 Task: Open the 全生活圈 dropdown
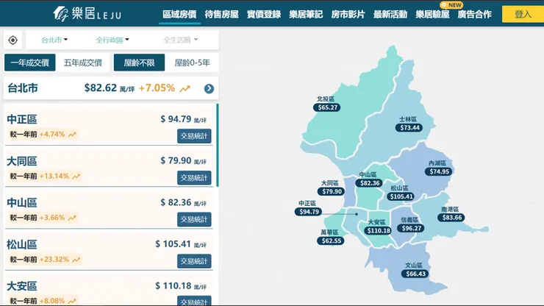[180, 40]
